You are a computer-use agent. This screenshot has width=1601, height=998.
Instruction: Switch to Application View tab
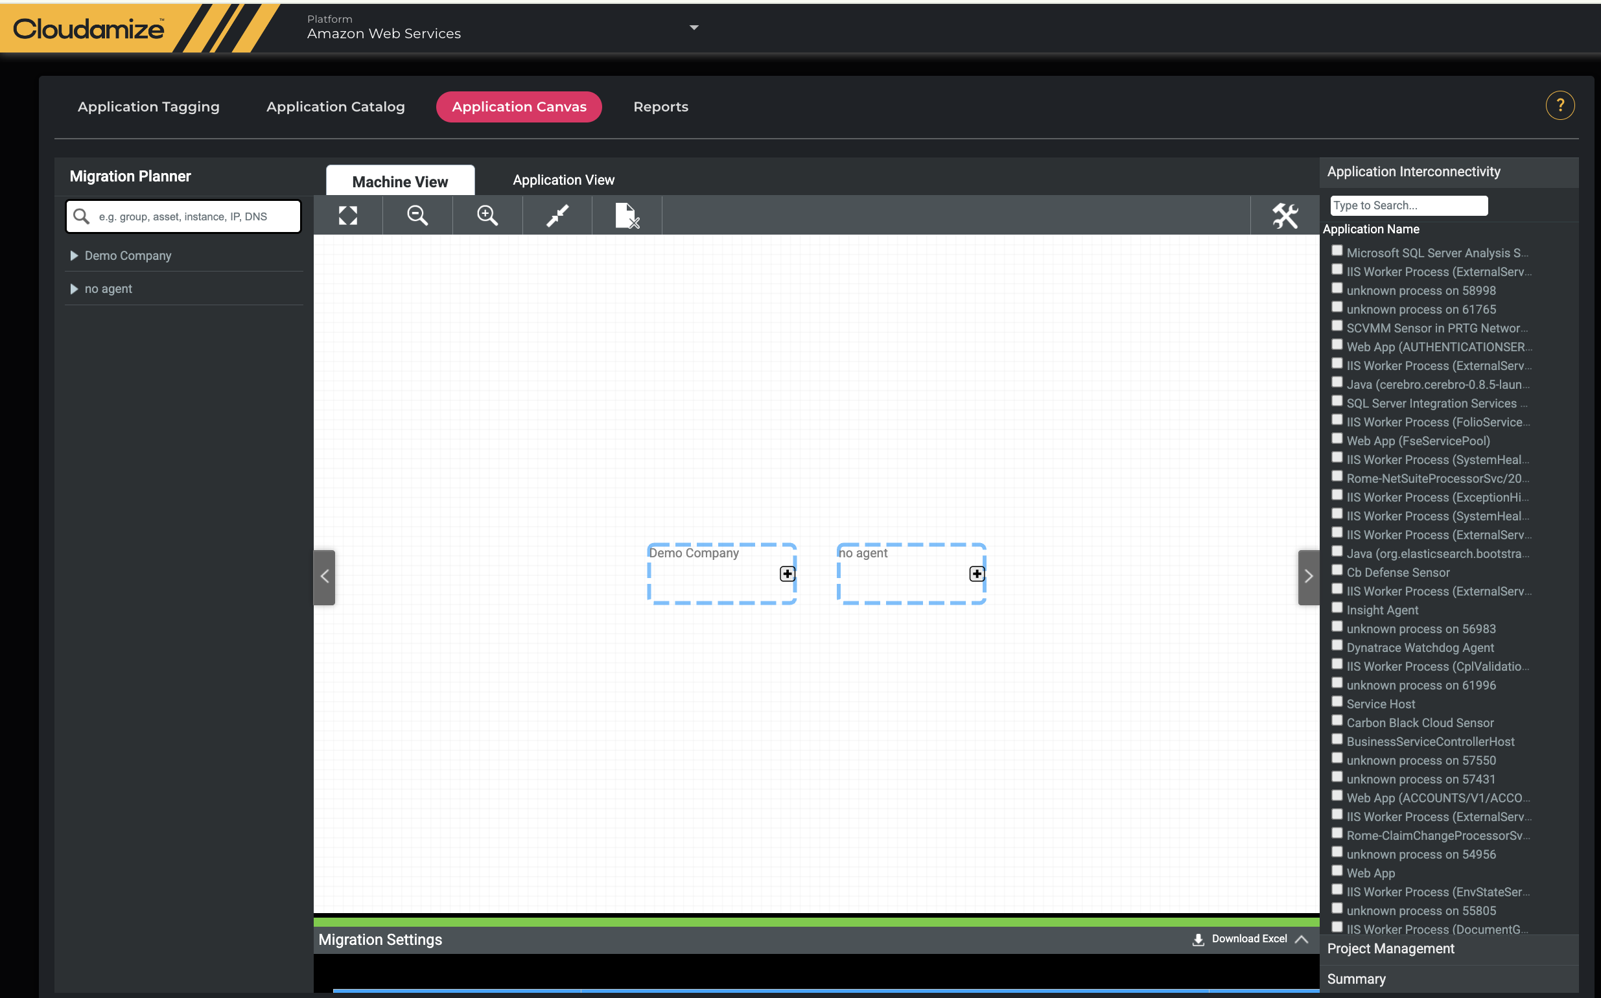coord(563,180)
